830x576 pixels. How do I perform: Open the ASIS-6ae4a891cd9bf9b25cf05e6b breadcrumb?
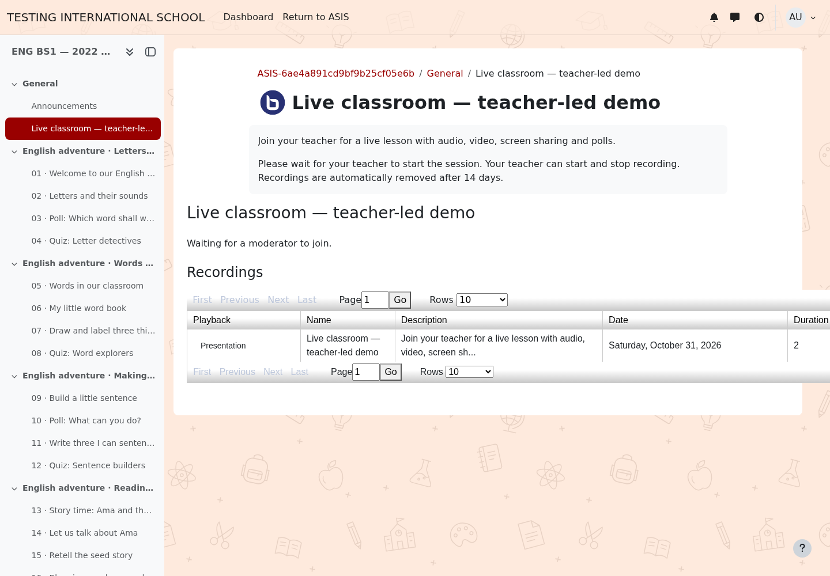click(x=336, y=74)
